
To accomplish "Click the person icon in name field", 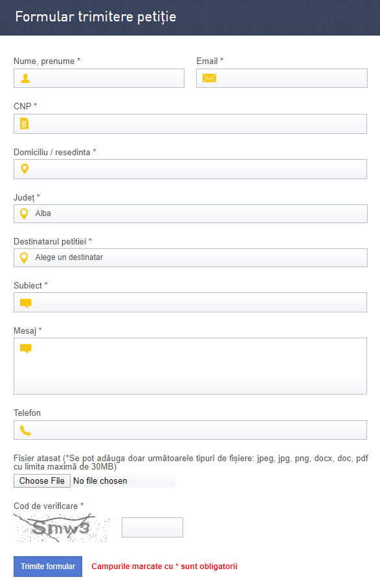I will click(x=25, y=78).
